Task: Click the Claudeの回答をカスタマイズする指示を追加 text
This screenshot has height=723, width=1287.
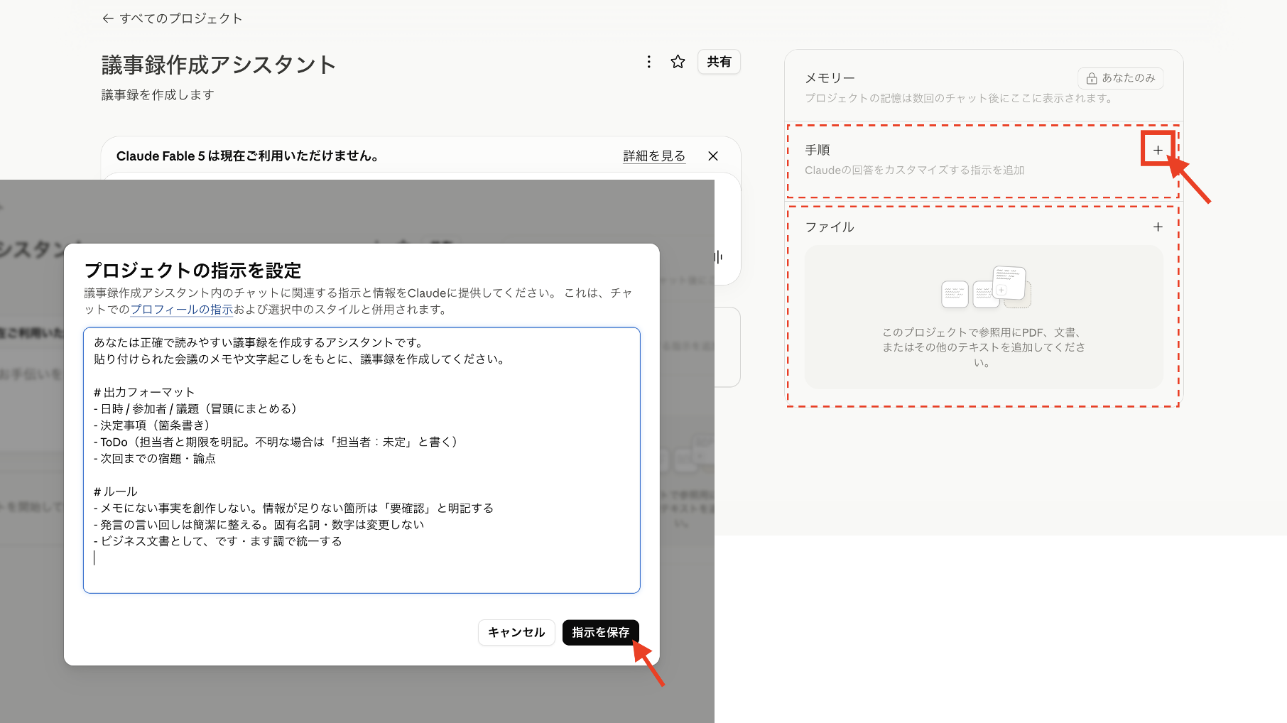Action: point(915,170)
